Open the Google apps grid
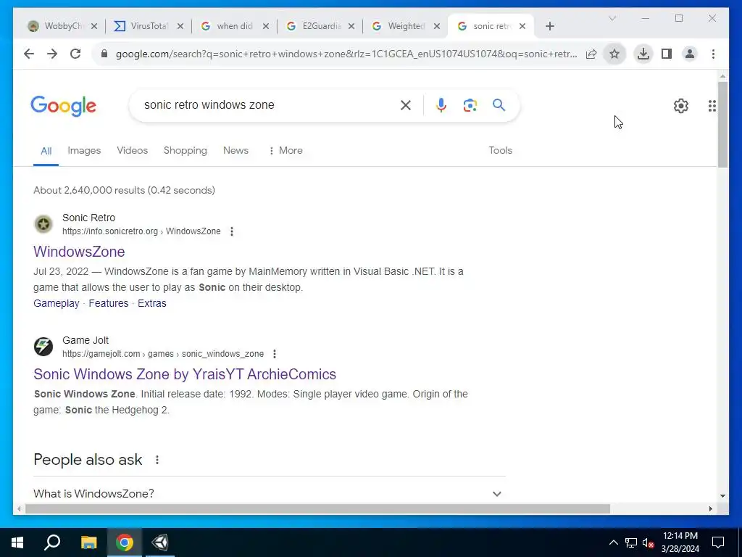The width and height of the screenshot is (742, 557). click(x=712, y=106)
